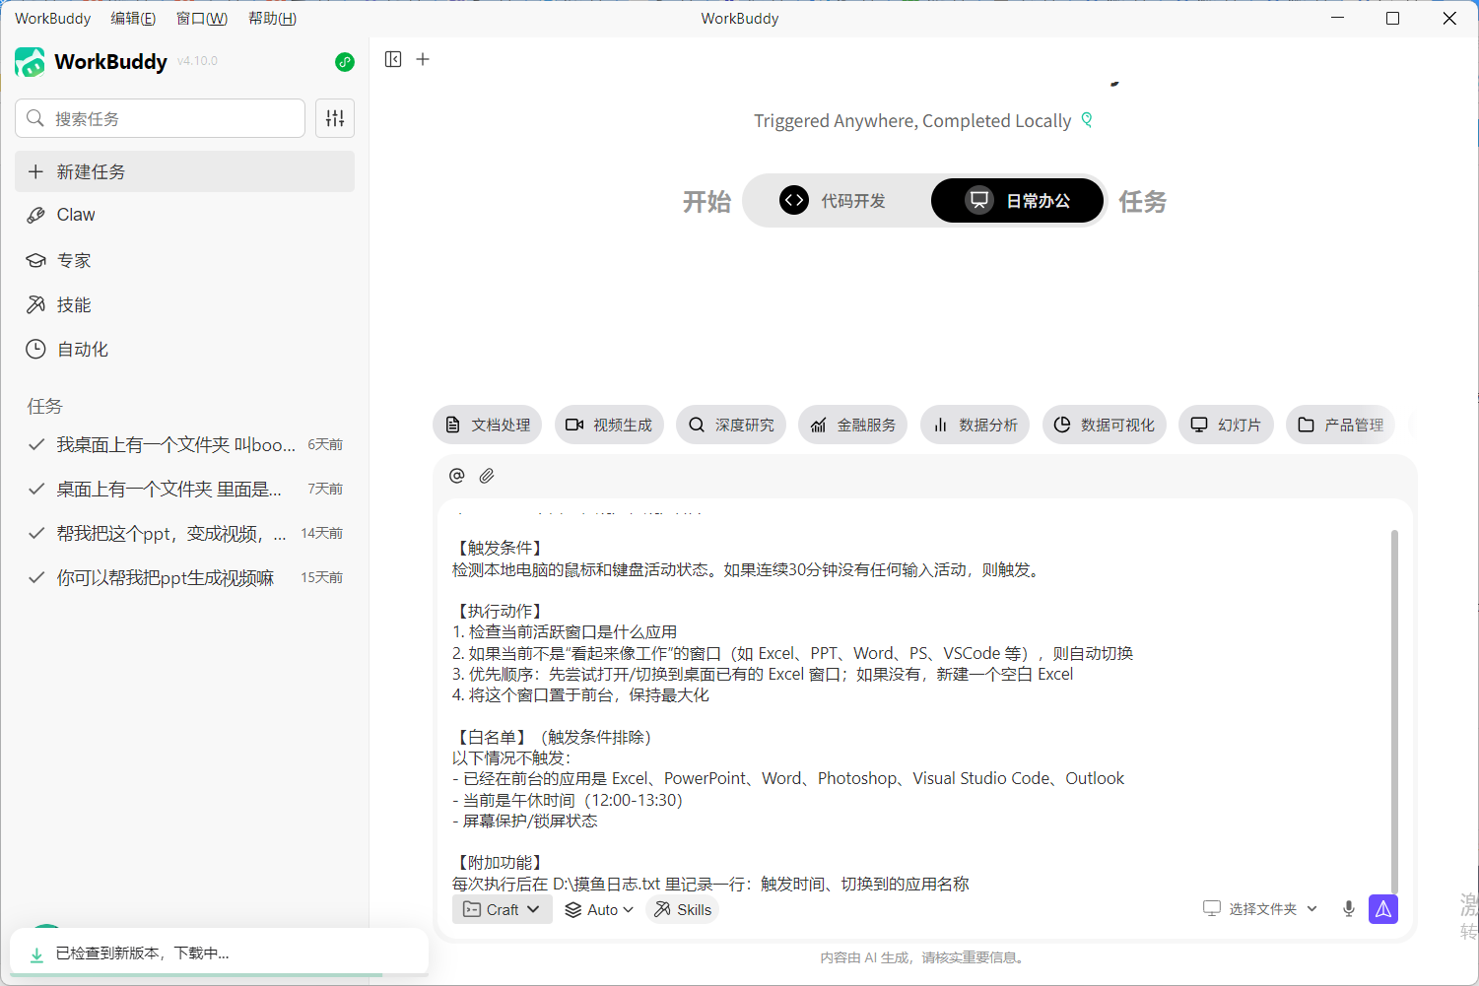Image resolution: width=1479 pixels, height=986 pixels.
Task: Click the @ mention icon
Action: tap(457, 476)
